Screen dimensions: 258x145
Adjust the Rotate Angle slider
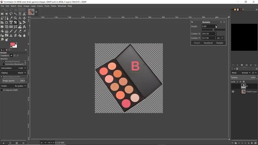[x=213, y=30]
